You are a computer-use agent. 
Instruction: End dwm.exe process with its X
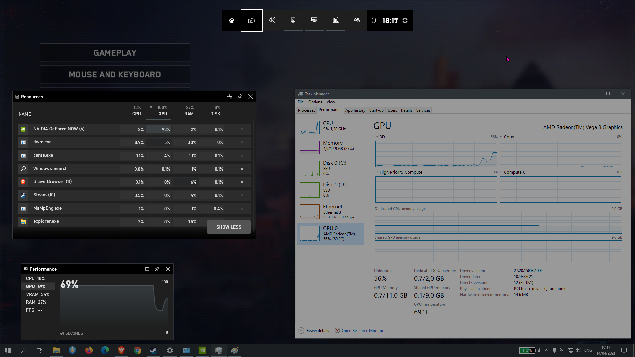pos(242,142)
